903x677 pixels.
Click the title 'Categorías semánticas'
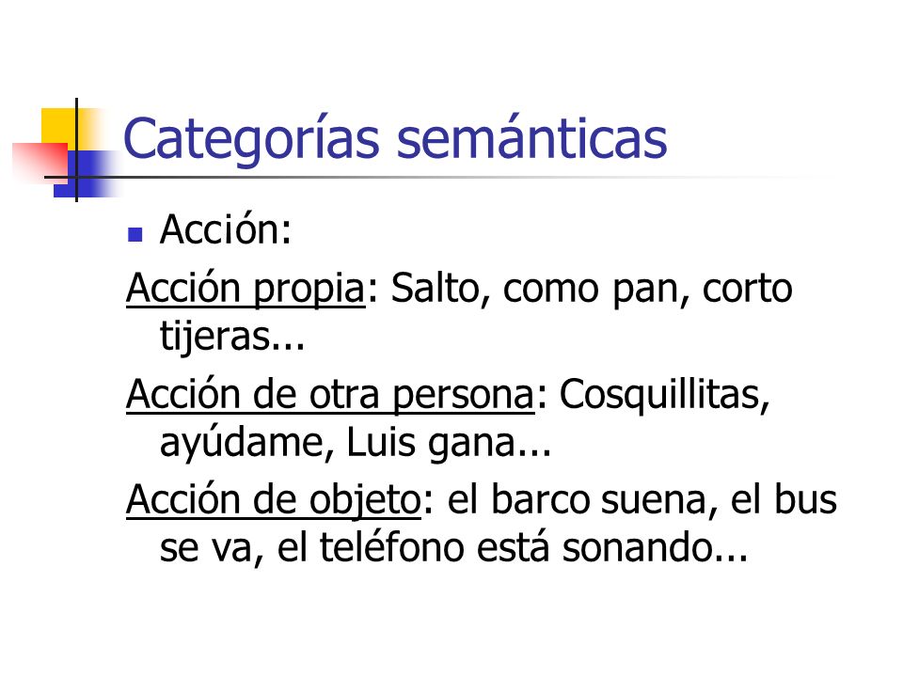point(395,139)
